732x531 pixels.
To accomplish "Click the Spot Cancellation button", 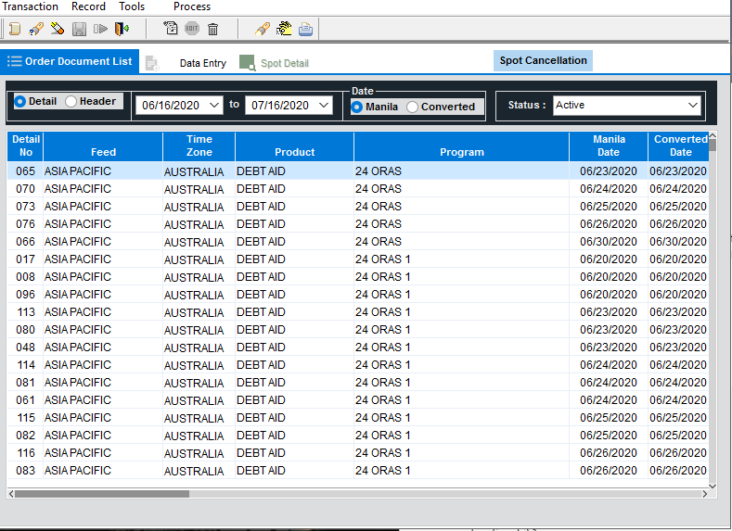I will (x=543, y=61).
